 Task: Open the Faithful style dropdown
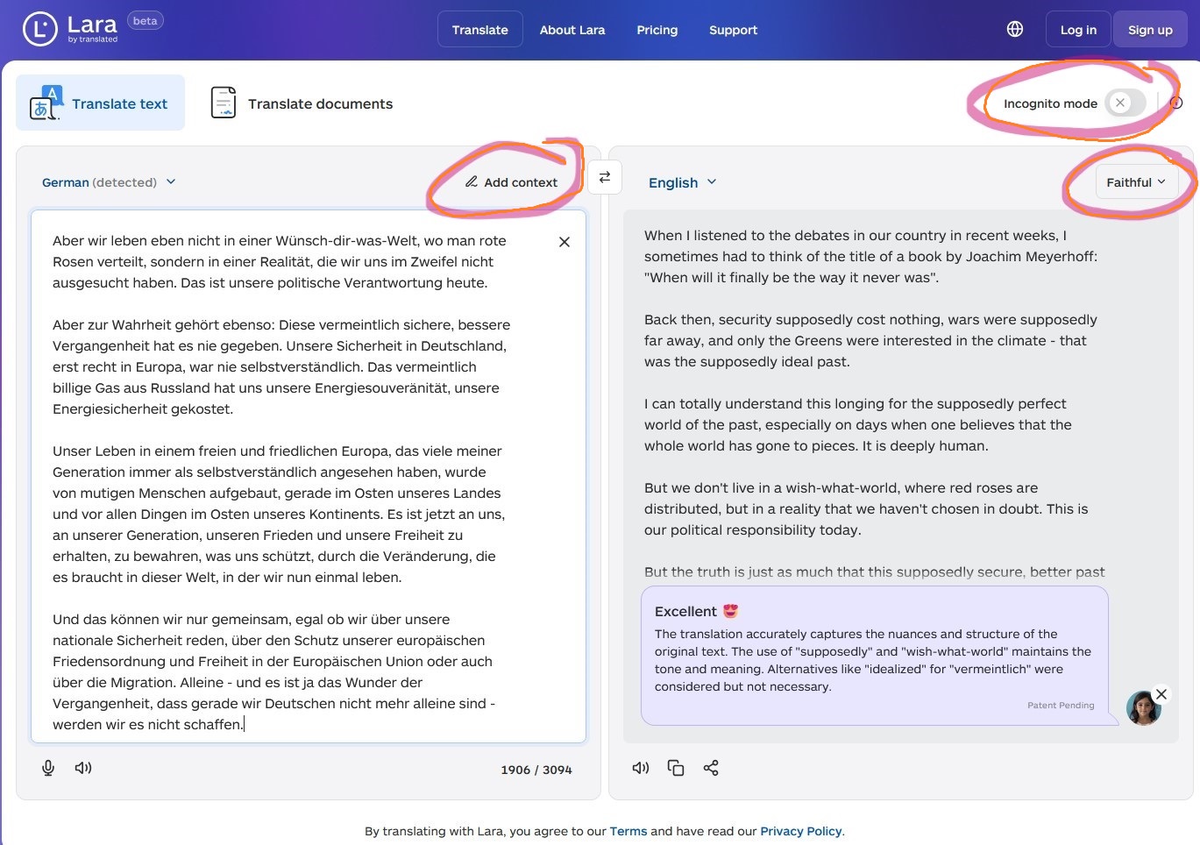pyautogui.click(x=1136, y=182)
